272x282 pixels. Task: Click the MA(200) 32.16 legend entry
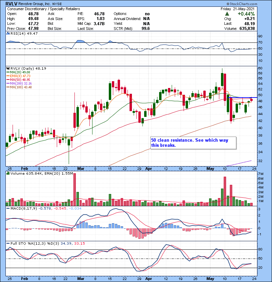click(x=19, y=84)
